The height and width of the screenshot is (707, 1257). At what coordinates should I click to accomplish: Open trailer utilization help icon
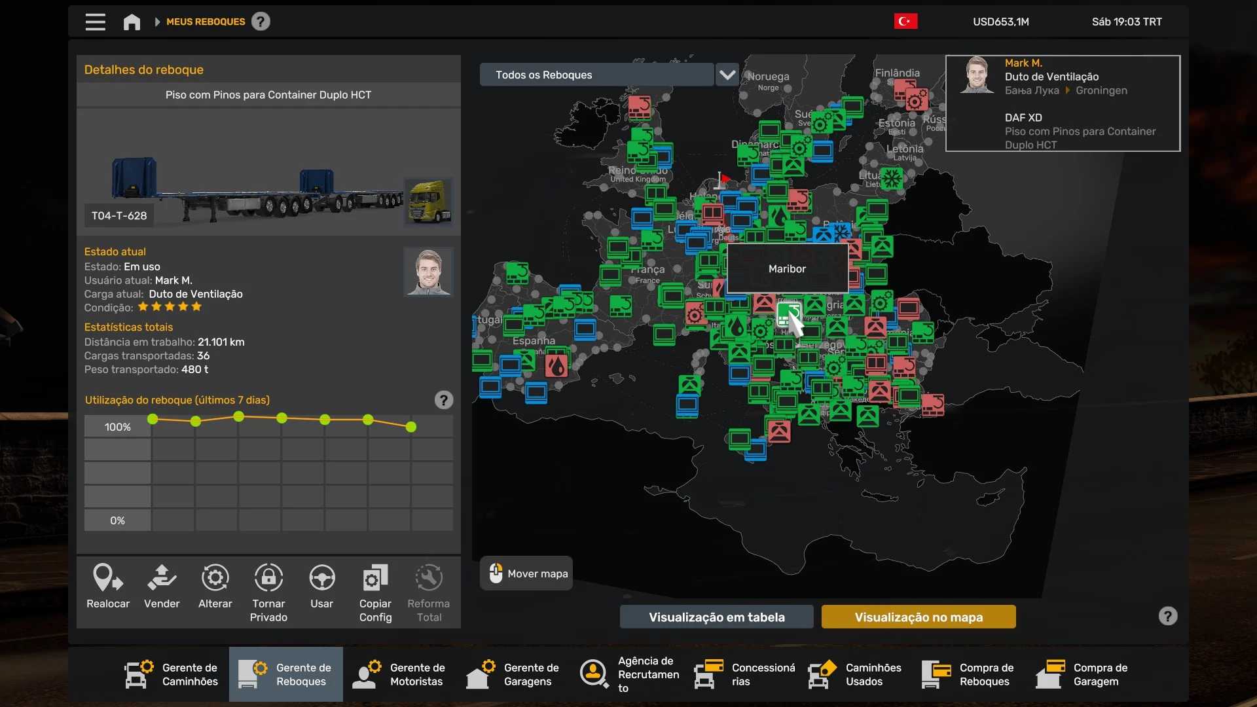(443, 400)
